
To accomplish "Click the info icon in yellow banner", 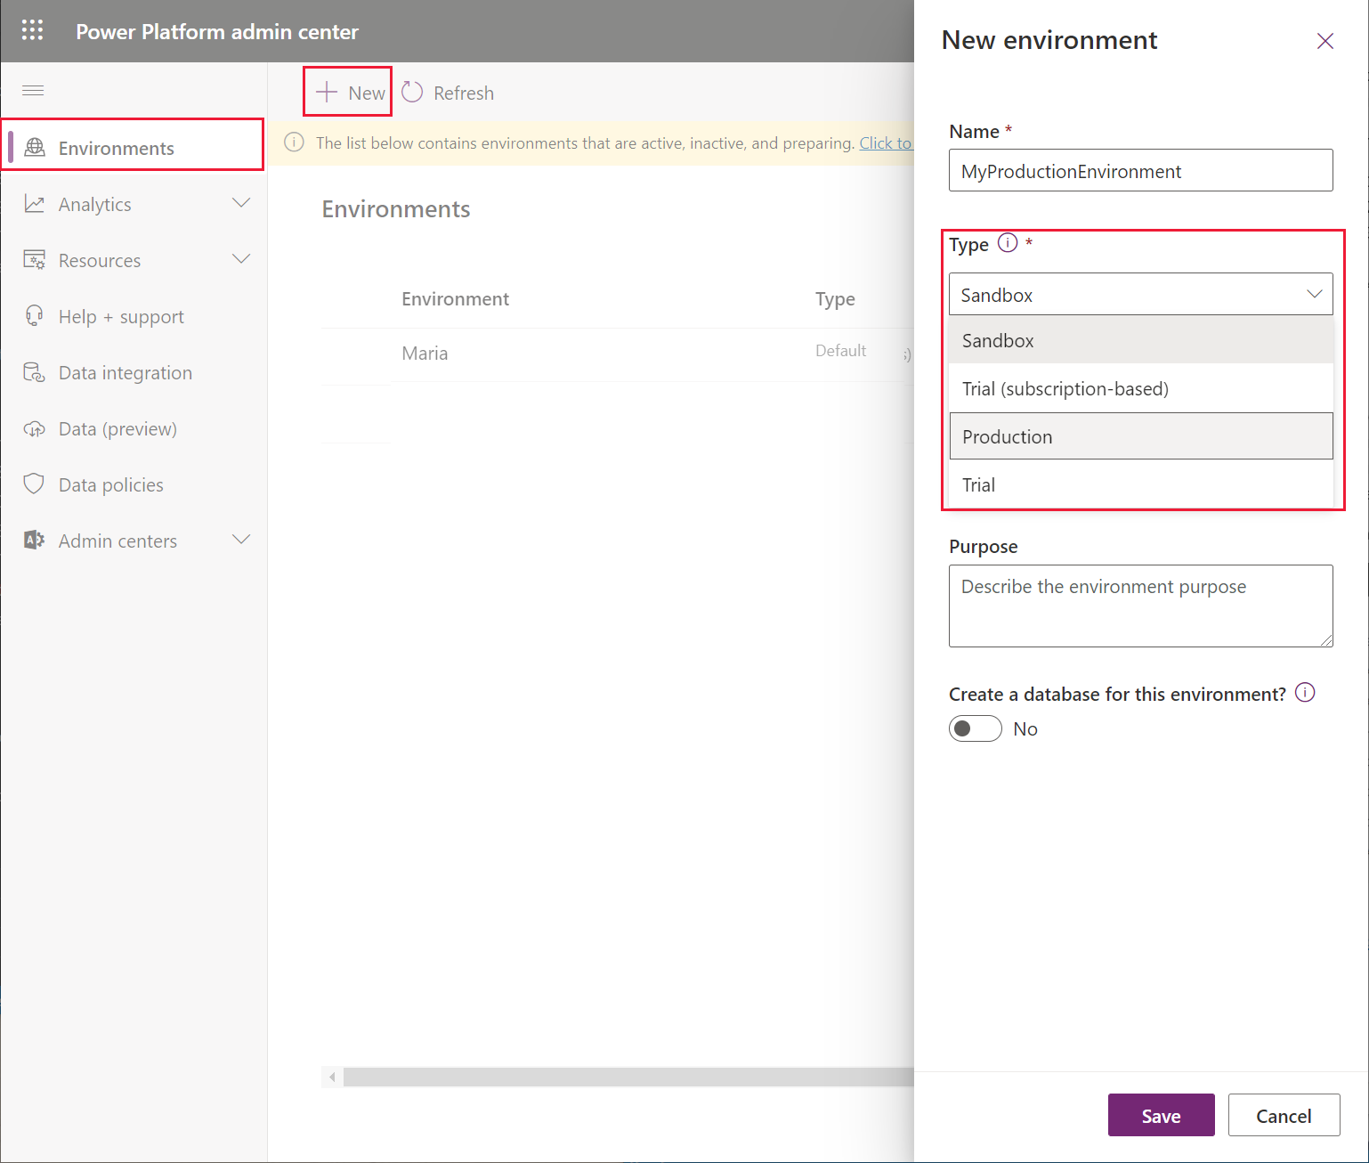I will 294,142.
